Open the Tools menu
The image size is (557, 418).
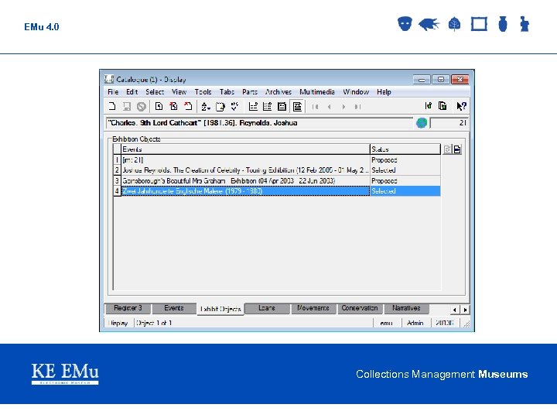coord(203,91)
